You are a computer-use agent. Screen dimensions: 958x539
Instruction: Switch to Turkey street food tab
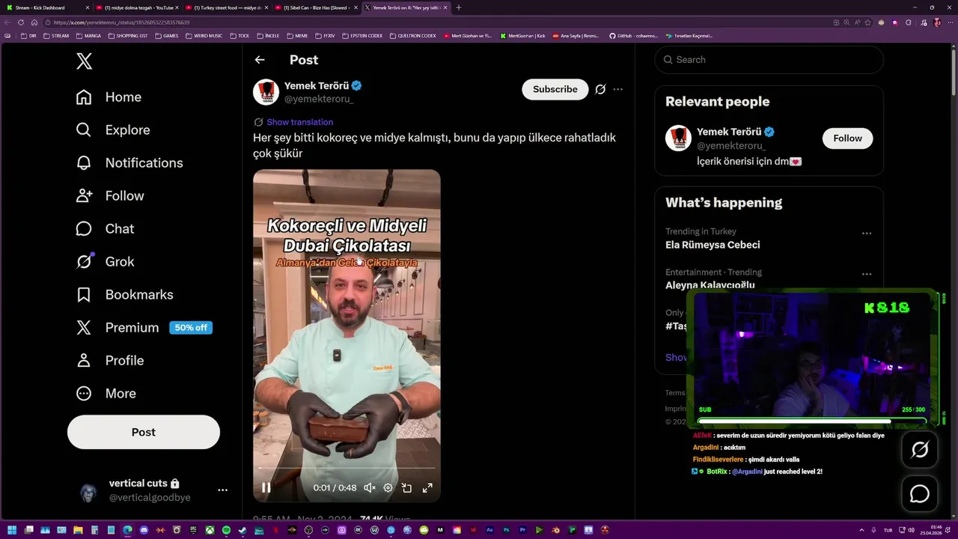pyautogui.click(x=227, y=7)
